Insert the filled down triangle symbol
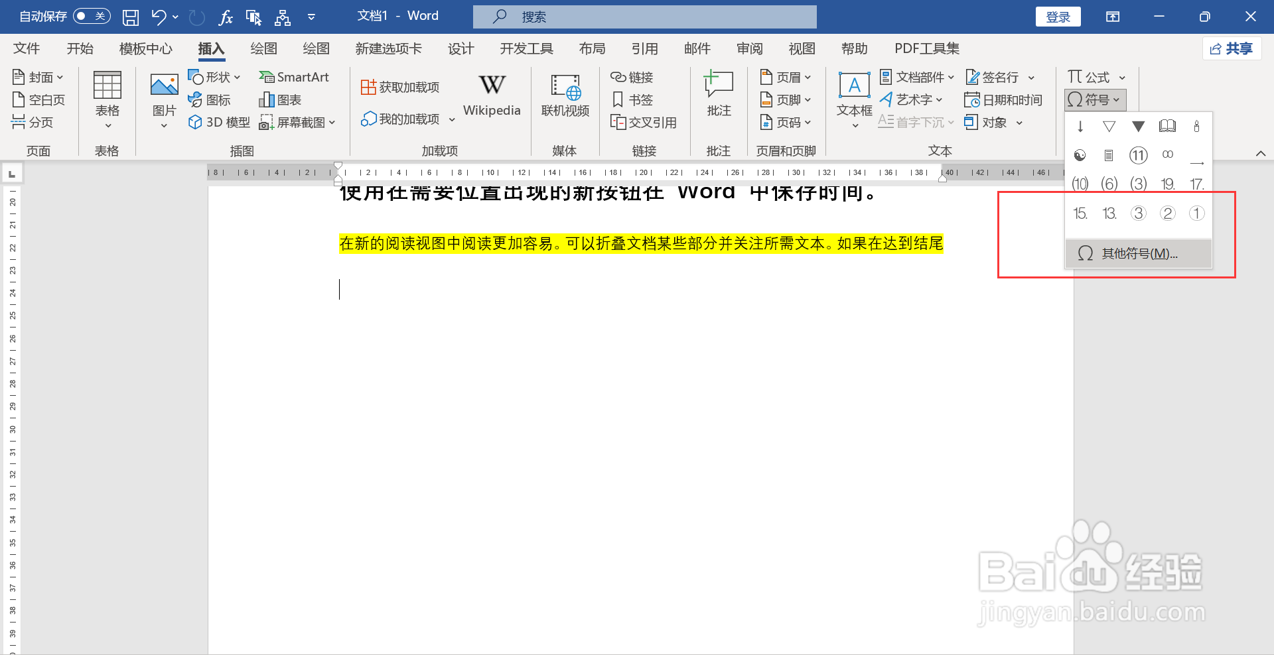This screenshot has height=655, width=1274. (x=1139, y=126)
